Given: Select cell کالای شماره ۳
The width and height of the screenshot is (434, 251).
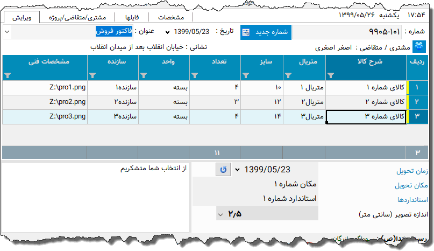Looking at the screenshot, I should (x=366, y=116).
